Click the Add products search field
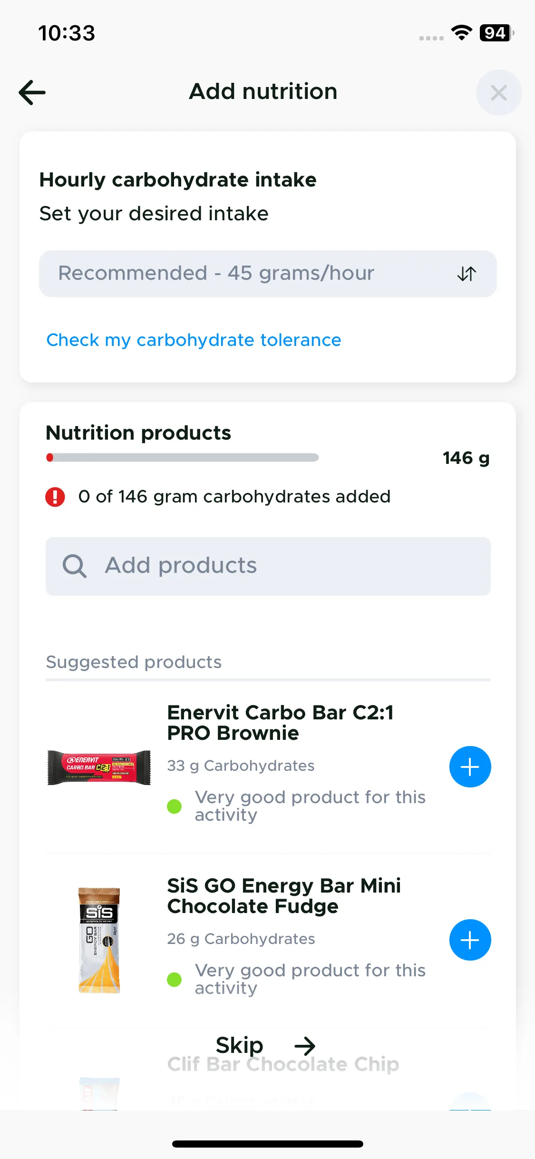Image resolution: width=535 pixels, height=1159 pixels. coord(268,566)
